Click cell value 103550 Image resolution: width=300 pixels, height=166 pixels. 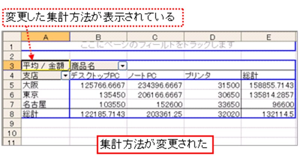pos(98,104)
